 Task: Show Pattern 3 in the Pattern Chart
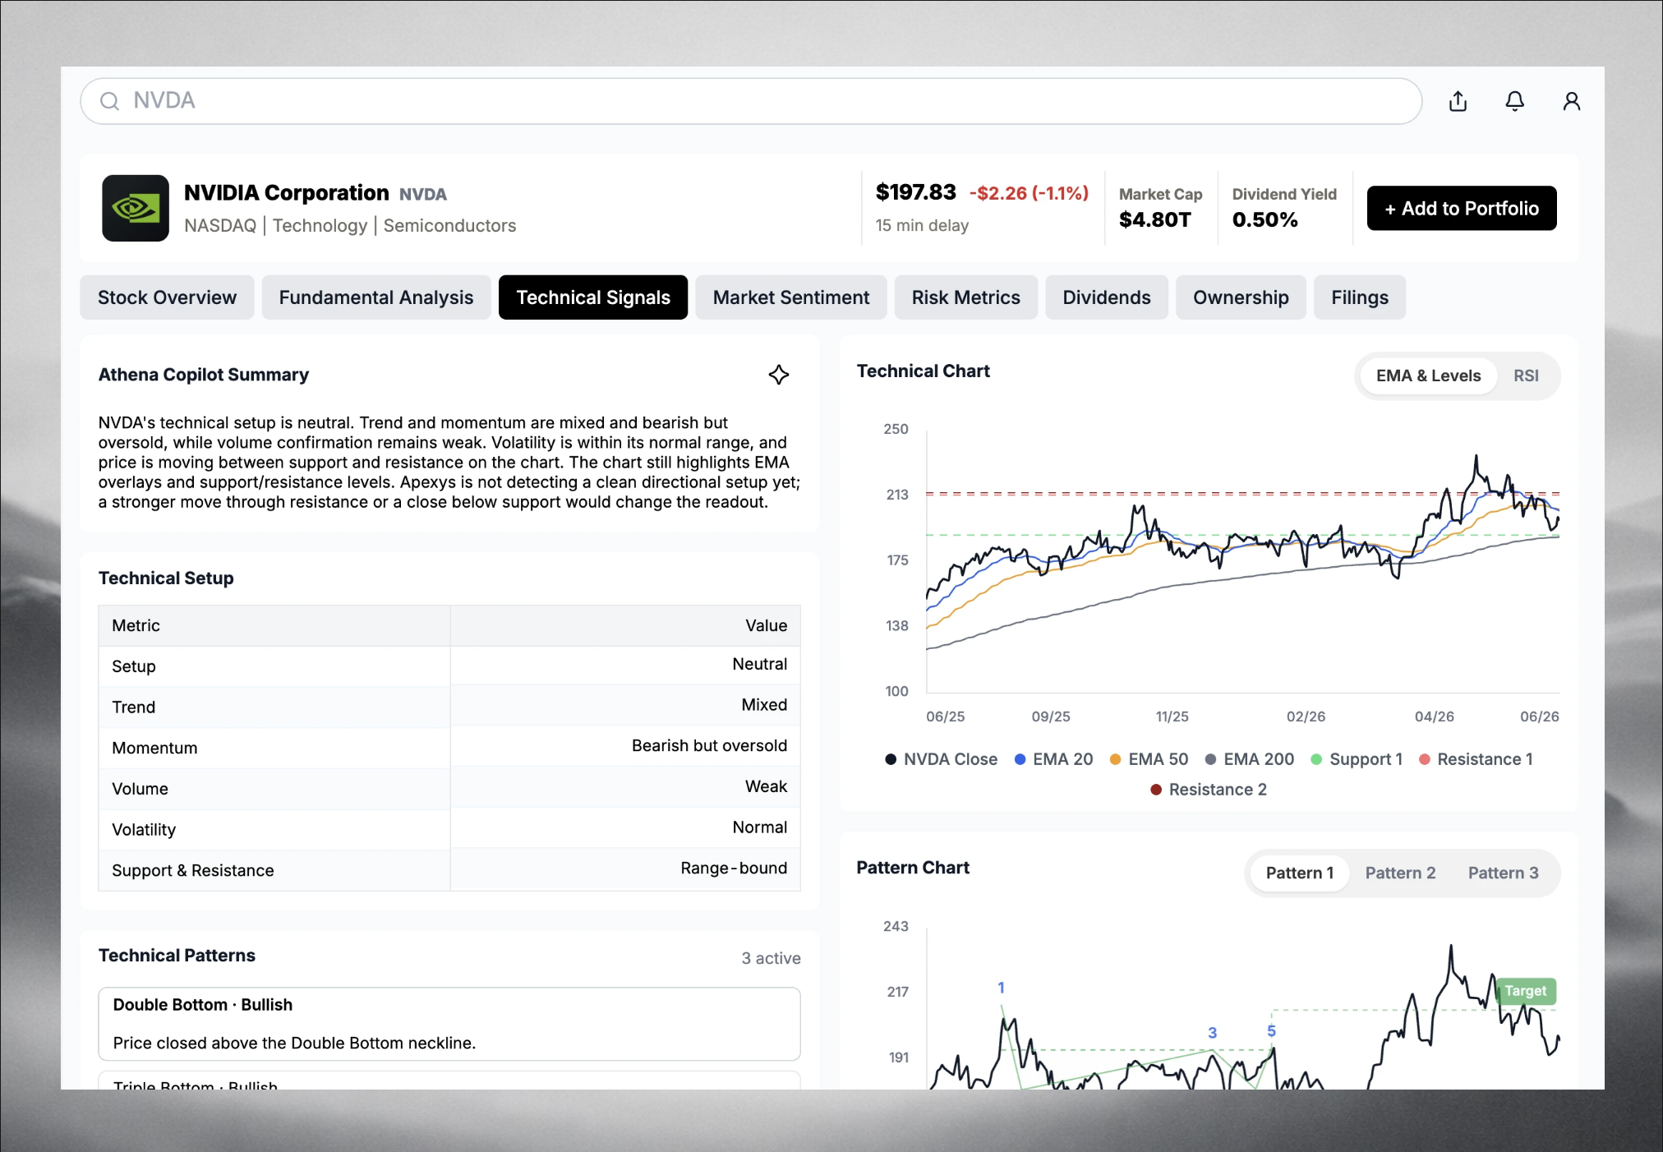tap(1503, 873)
